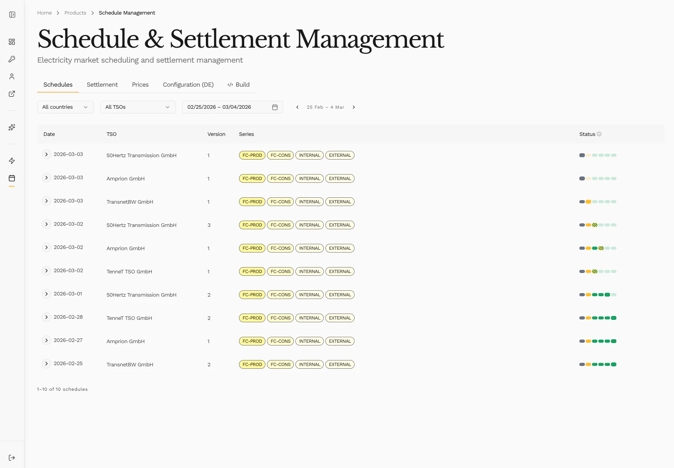Click the logout icon at sidebar bottom
Screen dimensions: 674x468
[12, 457]
